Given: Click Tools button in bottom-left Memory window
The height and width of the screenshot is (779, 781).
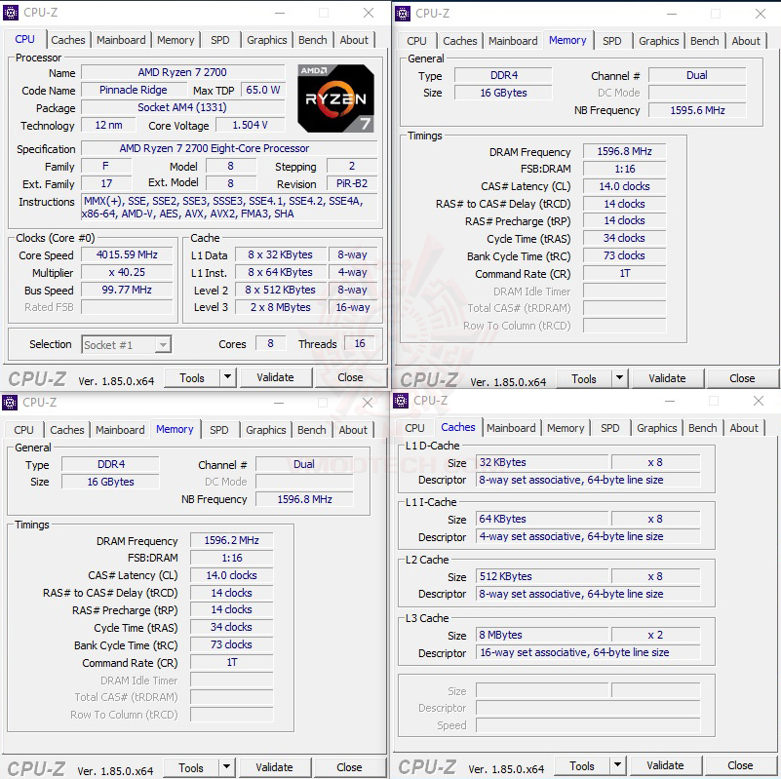Looking at the screenshot, I should 191,767.
